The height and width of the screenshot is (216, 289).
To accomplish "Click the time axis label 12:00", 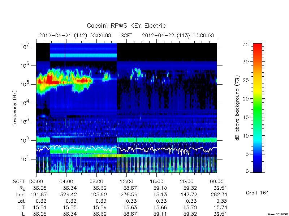I will click(x=126, y=181).
